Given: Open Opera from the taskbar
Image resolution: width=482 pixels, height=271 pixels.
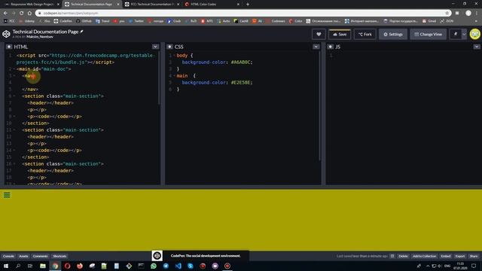Looking at the screenshot, I should (x=67, y=266).
